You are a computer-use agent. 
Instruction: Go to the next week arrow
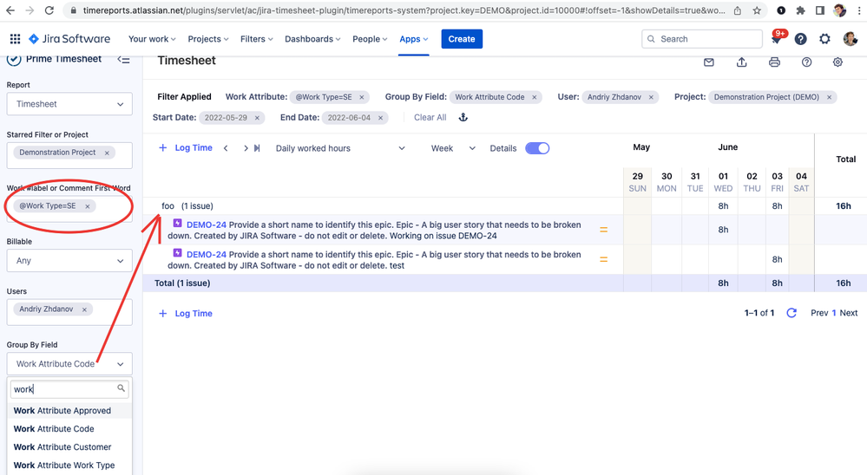coord(246,148)
